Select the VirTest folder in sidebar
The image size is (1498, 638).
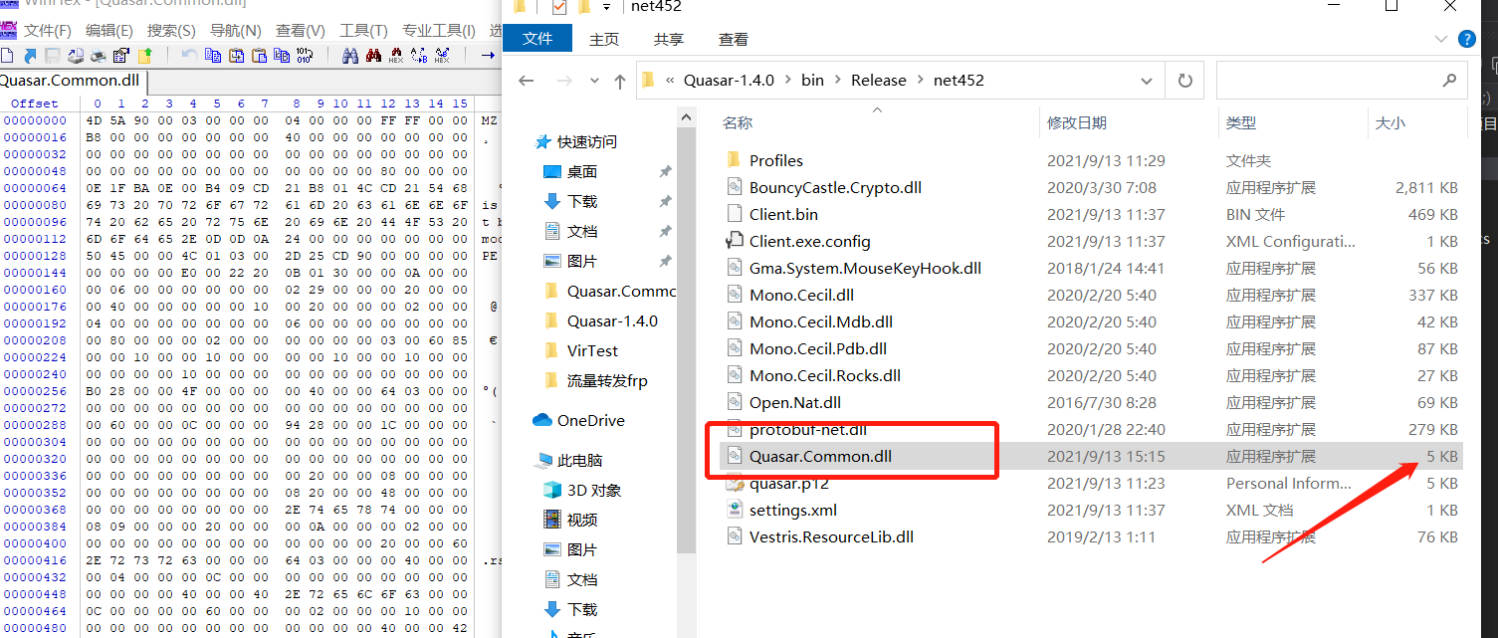[592, 351]
